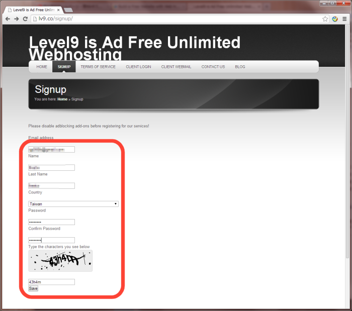Click the Save button
352x311 pixels.
[33, 288]
